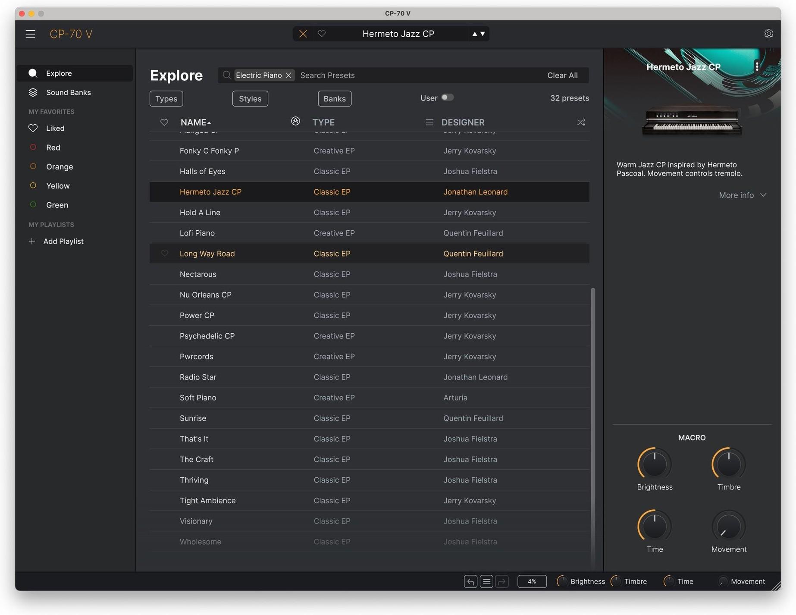Click the Brightness macro knob in the side panel
Screen dimensions: 796x615
[x=655, y=464]
